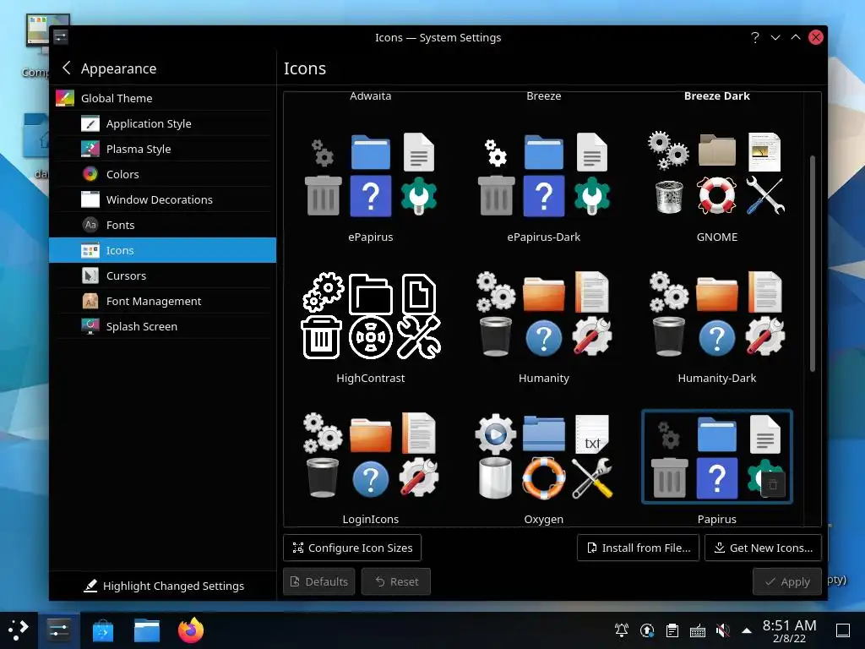This screenshot has height=649, width=865.
Task: Click the Breeze Dark theme label
Action: point(717,96)
